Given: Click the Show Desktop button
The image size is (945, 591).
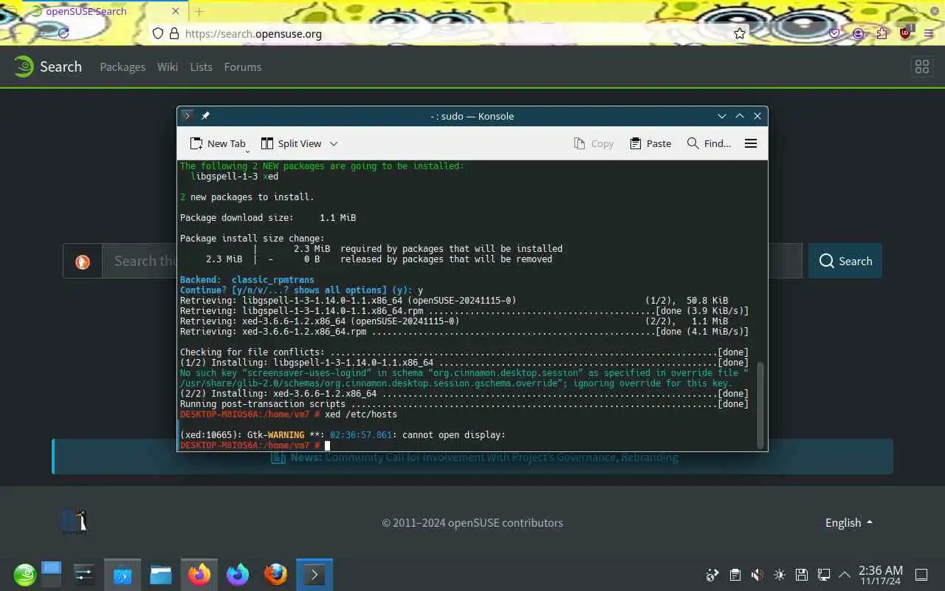Looking at the screenshot, I should [921, 575].
